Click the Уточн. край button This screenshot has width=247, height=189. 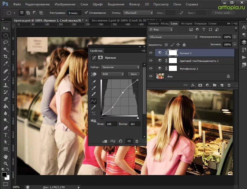[223, 13]
